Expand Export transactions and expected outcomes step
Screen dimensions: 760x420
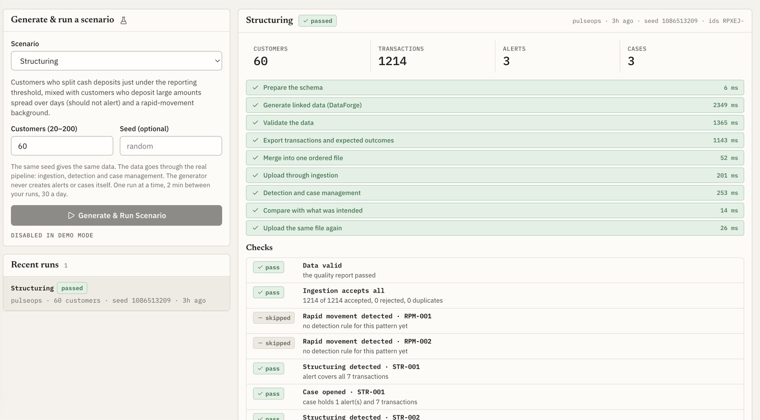pyautogui.click(x=495, y=140)
